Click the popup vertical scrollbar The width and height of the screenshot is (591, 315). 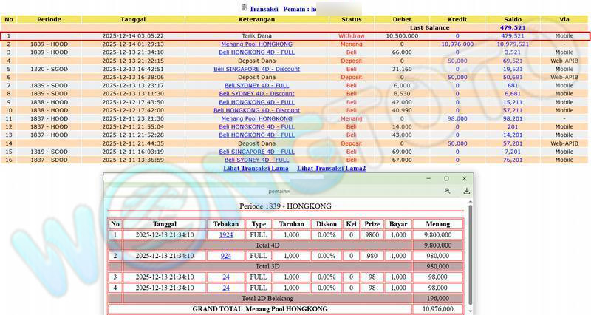point(470,251)
